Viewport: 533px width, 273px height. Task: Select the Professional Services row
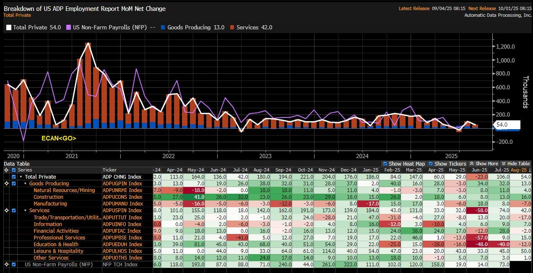(x=59, y=237)
